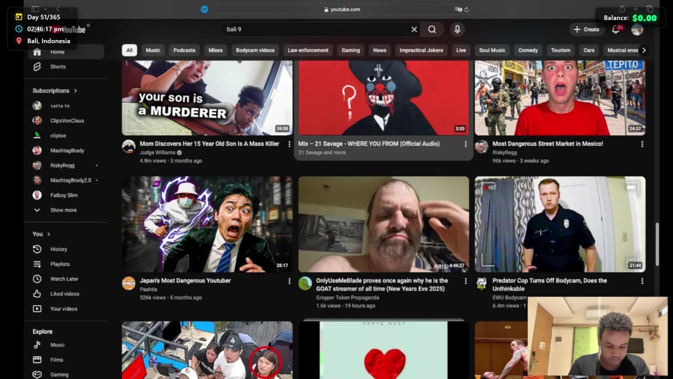Open options menu for Mass Killer video
The width and height of the screenshot is (673, 379).
289,144
